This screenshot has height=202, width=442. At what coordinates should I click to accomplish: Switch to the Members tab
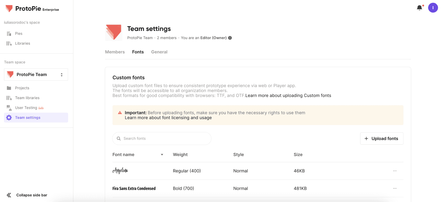click(115, 52)
